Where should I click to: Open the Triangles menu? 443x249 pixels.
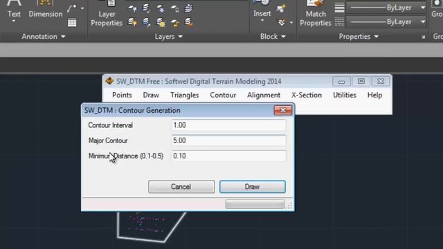(185, 95)
